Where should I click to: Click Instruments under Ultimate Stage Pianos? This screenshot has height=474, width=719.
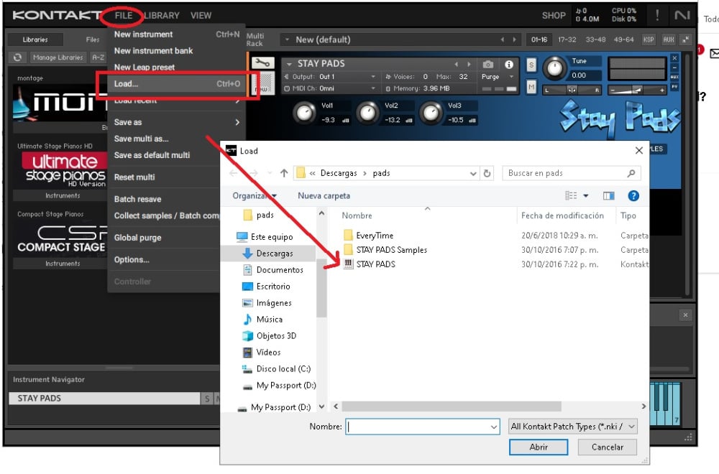click(x=63, y=195)
